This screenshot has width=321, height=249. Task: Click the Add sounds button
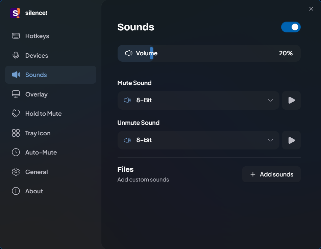click(271, 174)
